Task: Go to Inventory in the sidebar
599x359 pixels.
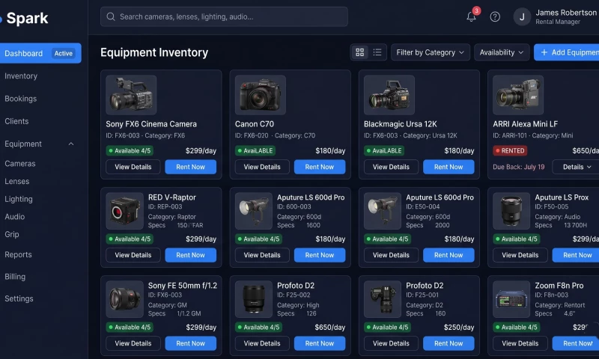Action: pyautogui.click(x=21, y=76)
